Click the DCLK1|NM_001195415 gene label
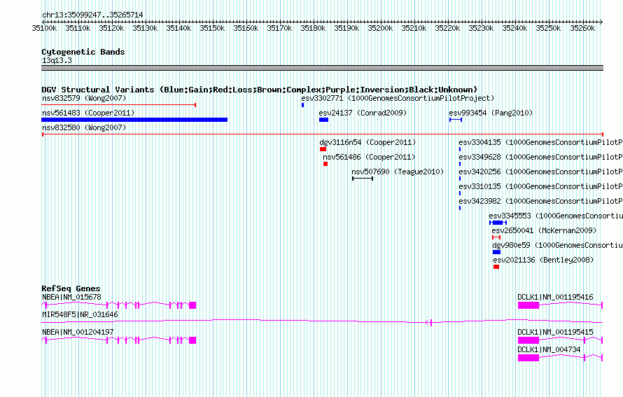 (555, 332)
